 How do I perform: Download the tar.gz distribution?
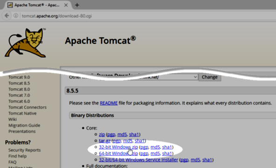click(x=104, y=141)
